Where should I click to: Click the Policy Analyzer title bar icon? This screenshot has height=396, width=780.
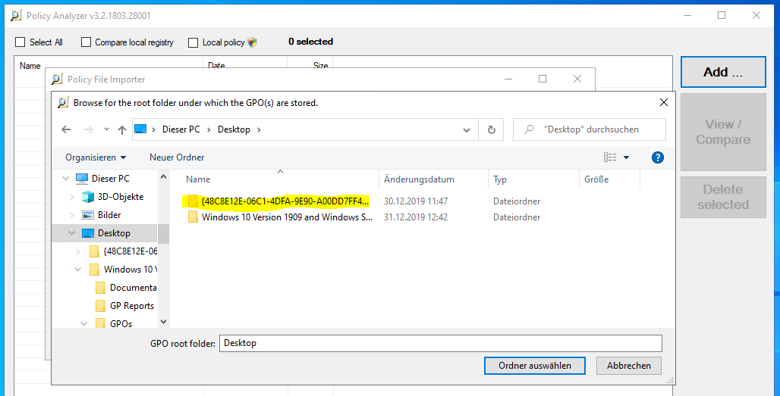17,16
